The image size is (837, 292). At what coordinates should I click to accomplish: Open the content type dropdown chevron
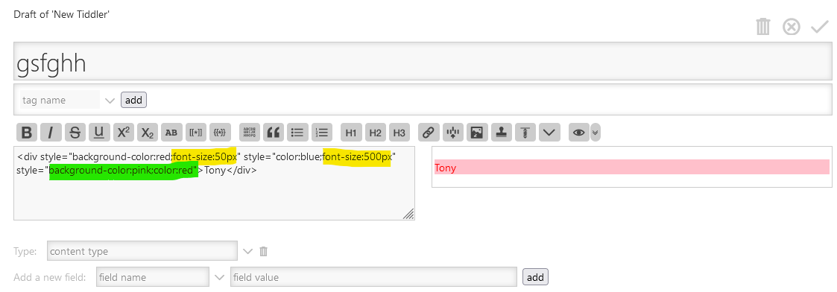(x=247, y=251)
